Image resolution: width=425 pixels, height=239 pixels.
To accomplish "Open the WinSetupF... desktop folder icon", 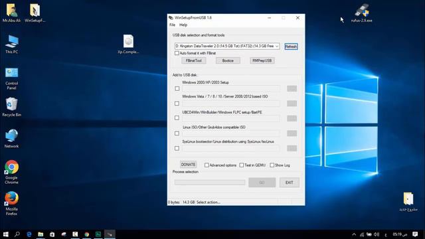I will 35,13.
